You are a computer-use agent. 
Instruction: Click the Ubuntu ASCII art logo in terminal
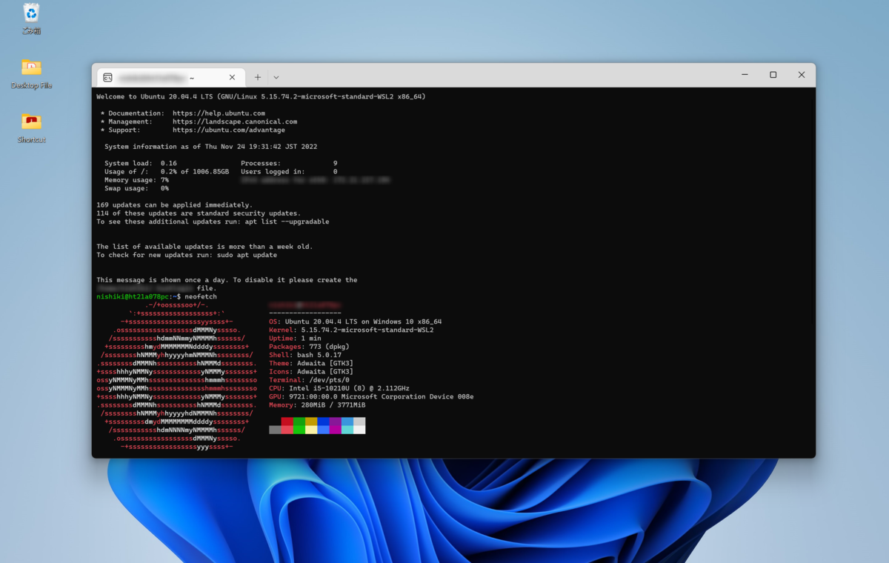(x=176, y=376)
